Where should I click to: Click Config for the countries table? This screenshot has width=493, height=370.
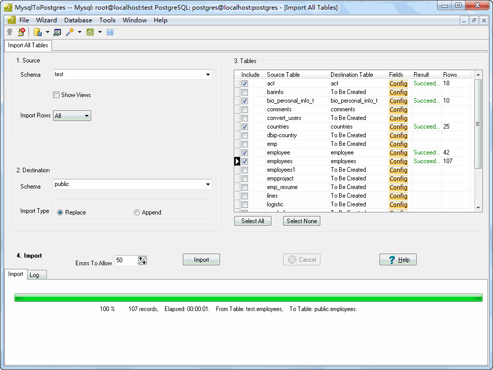click(x=398, y=127)
